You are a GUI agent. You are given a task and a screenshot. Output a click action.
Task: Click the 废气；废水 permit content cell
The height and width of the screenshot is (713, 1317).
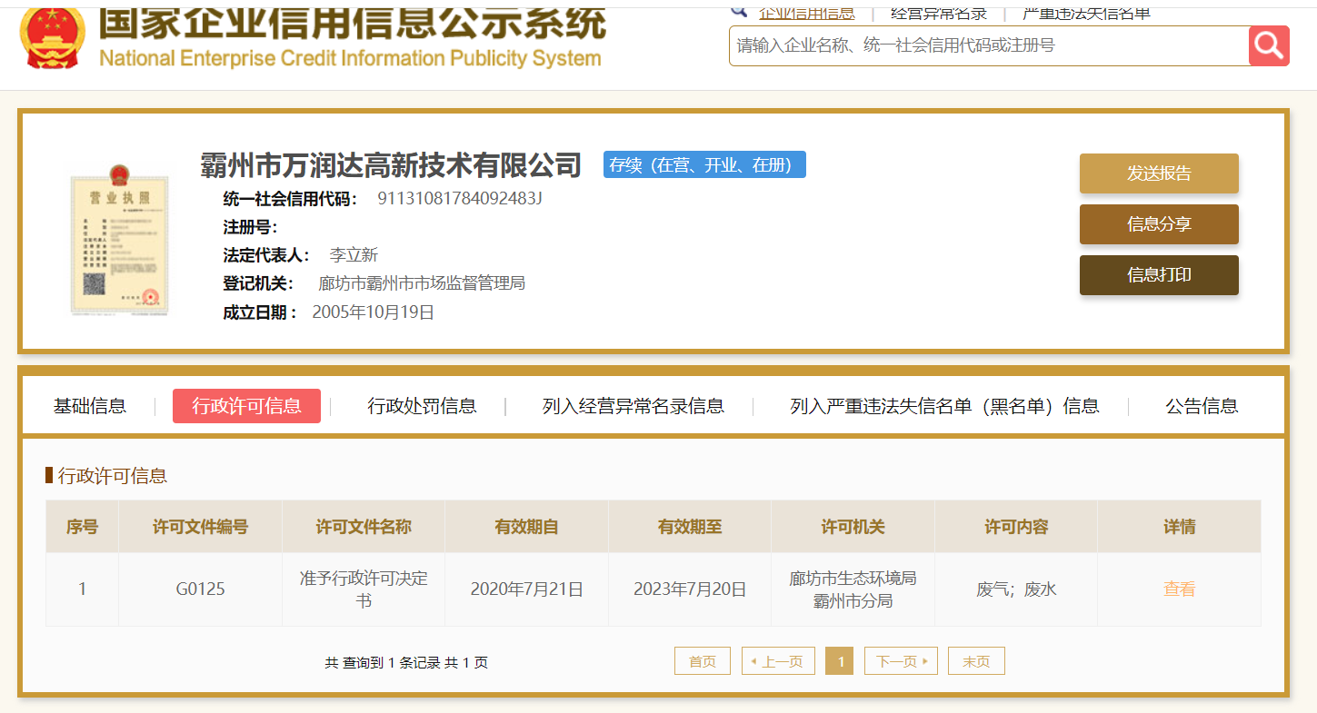click(x=1016, y=589)
